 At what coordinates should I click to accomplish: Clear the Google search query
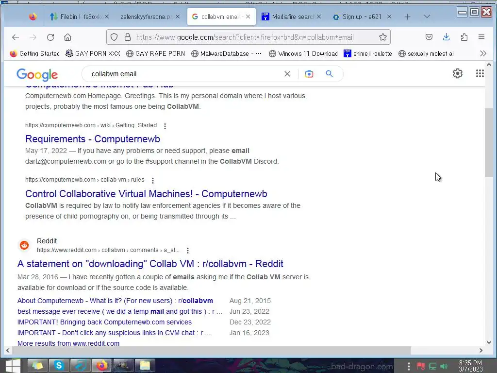(x=287, y=74)
